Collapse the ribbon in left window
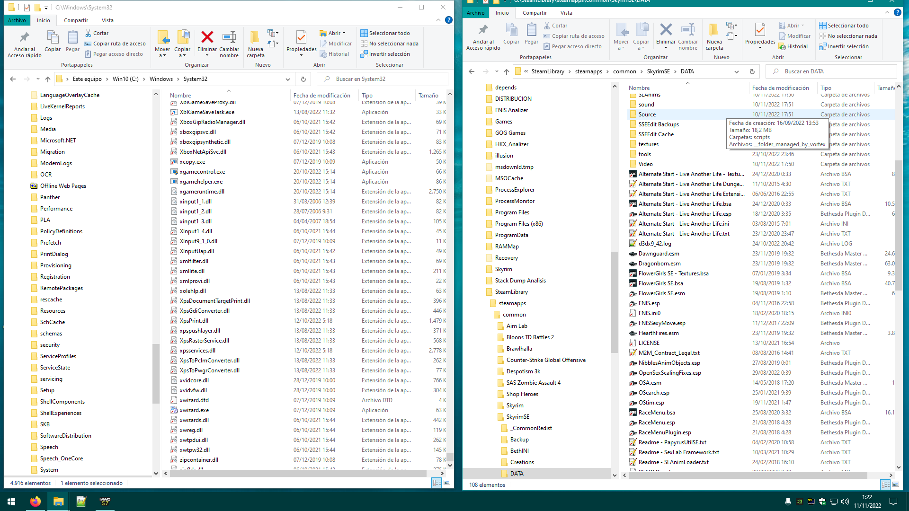 tap(438, 20)
